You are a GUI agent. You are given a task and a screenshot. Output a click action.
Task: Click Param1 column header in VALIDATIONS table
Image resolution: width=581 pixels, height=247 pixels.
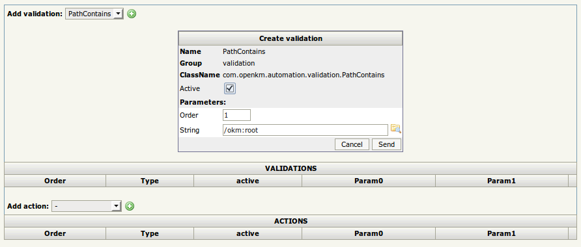pyautogui.click(x=502, y=181)
